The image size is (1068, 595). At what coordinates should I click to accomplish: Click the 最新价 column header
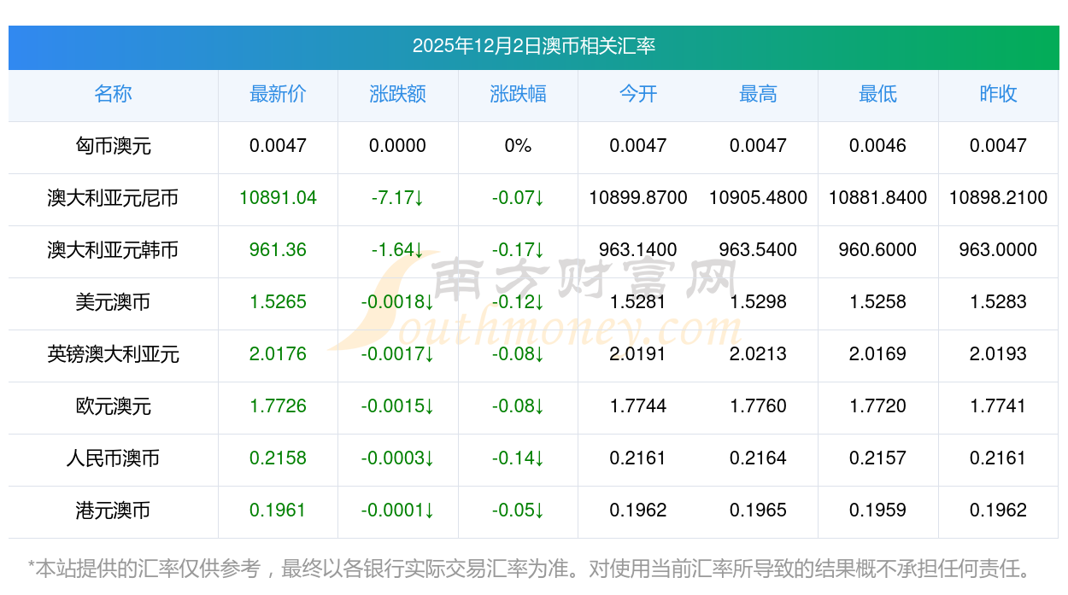pos(278,94)
